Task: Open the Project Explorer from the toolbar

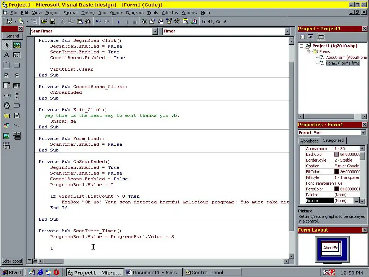Action: coord(144,22)
